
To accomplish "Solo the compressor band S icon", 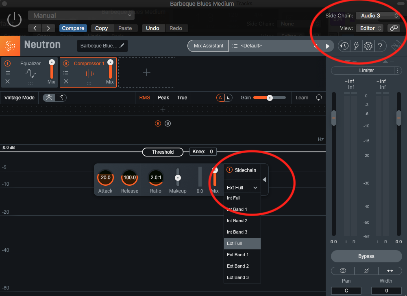I will pos(168,124).
